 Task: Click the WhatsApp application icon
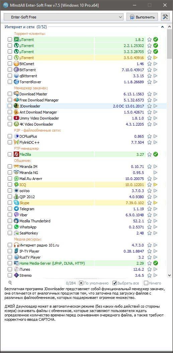click(16, 227)
